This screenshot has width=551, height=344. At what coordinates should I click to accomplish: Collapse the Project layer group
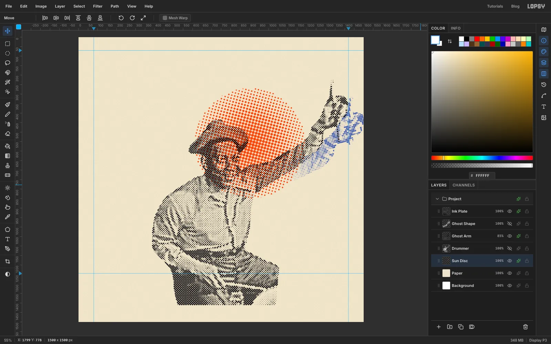[x=437, y=199]
